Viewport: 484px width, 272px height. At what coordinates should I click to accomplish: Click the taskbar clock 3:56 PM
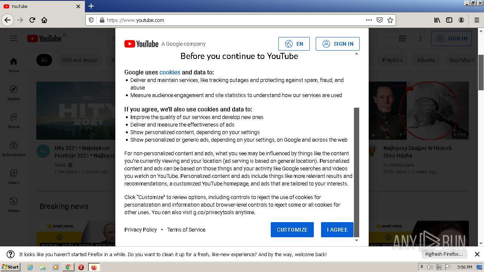coord(464,267)
